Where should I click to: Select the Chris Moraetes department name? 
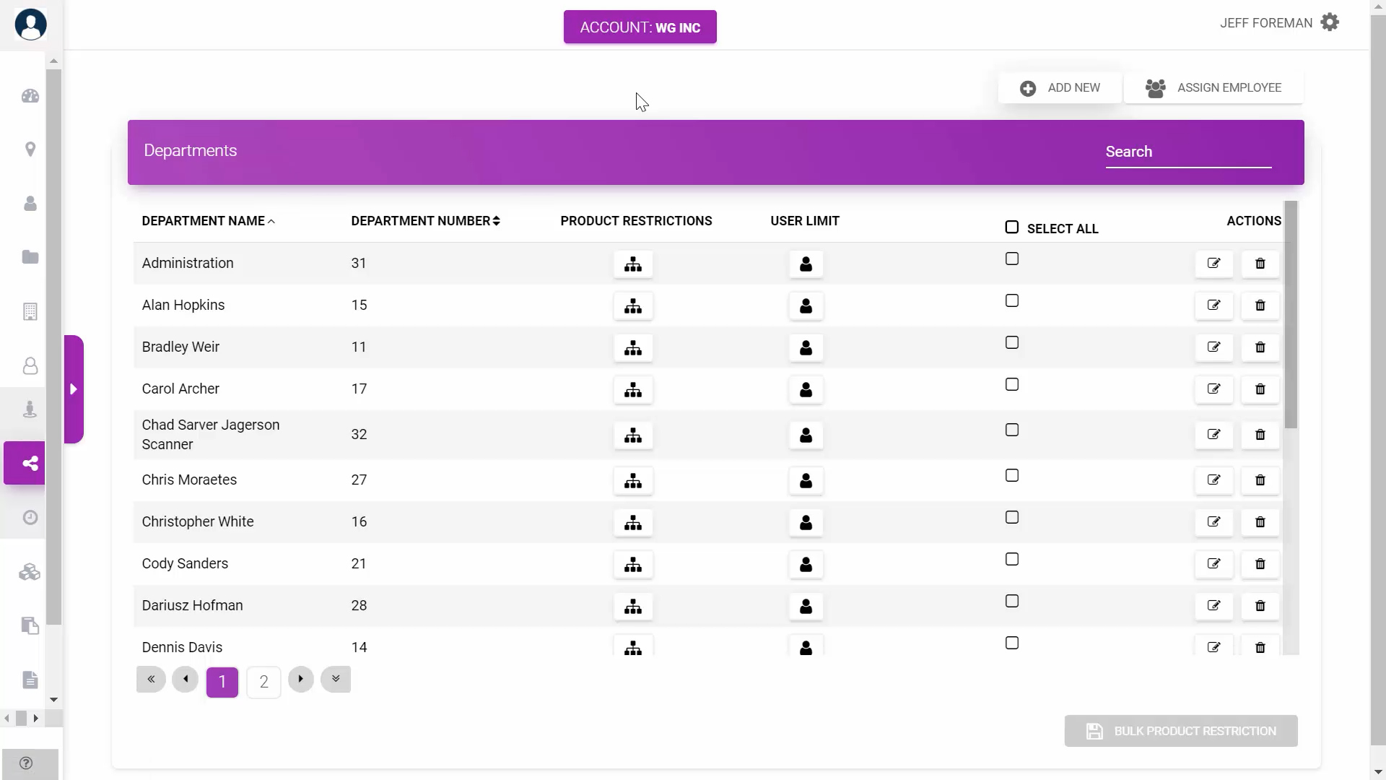coord(189,480)
